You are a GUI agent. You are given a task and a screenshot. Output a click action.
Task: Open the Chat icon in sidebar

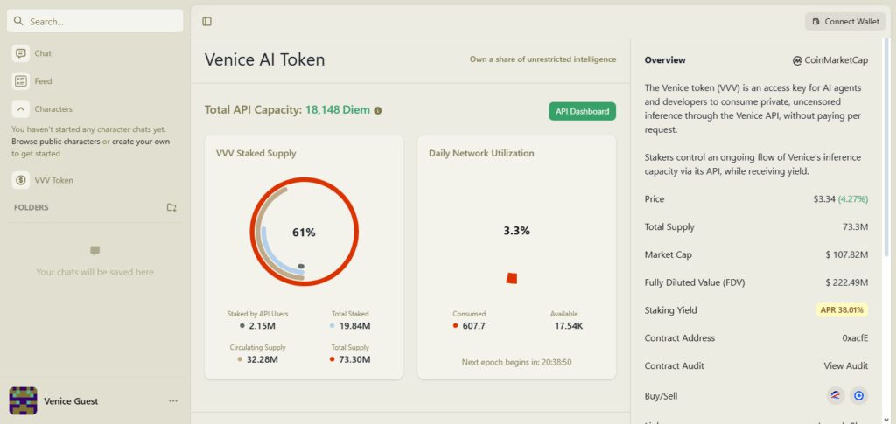21,53
